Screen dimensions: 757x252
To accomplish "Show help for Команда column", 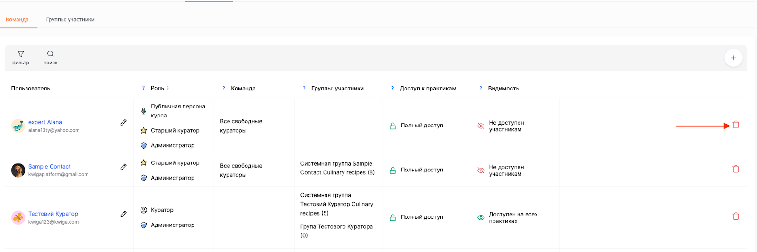I will (224, 88).
